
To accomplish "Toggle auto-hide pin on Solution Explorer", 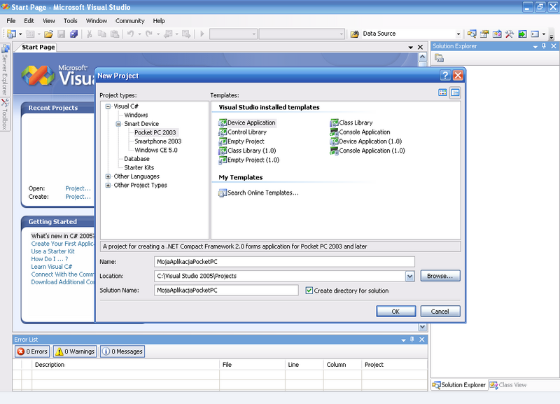I will pos(544,46).
